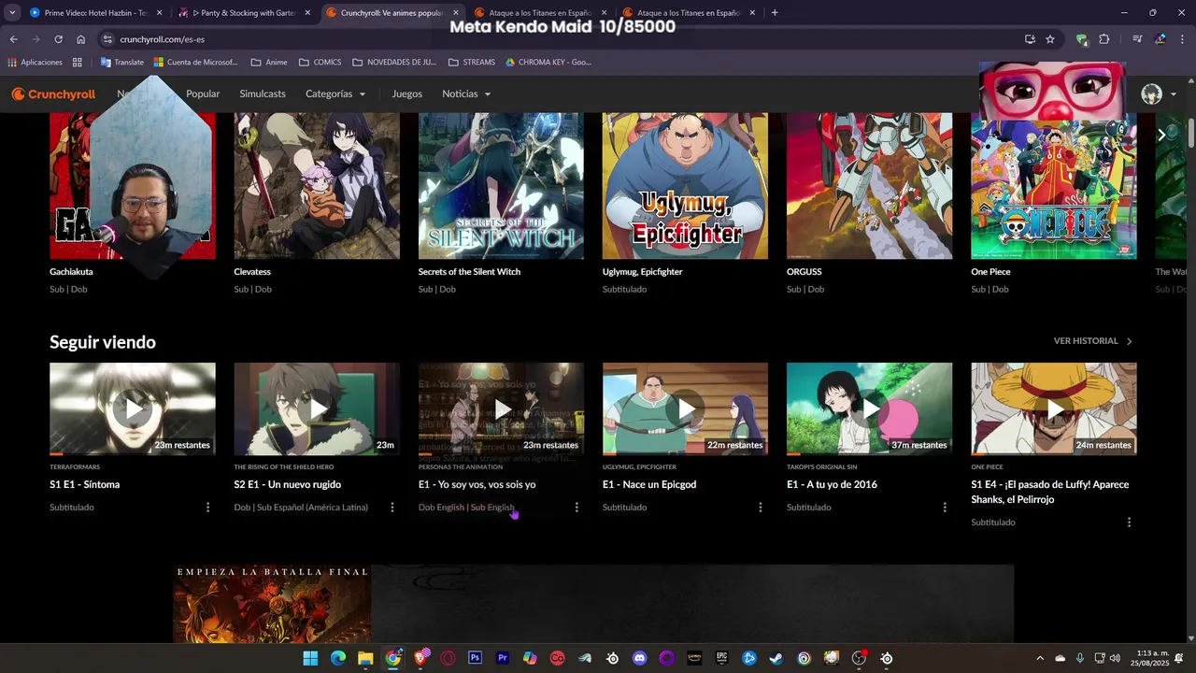The height and width of the screenshot is (673, 1196).
Task: Open the Gachiakuta series title
Action: [71, 272]
